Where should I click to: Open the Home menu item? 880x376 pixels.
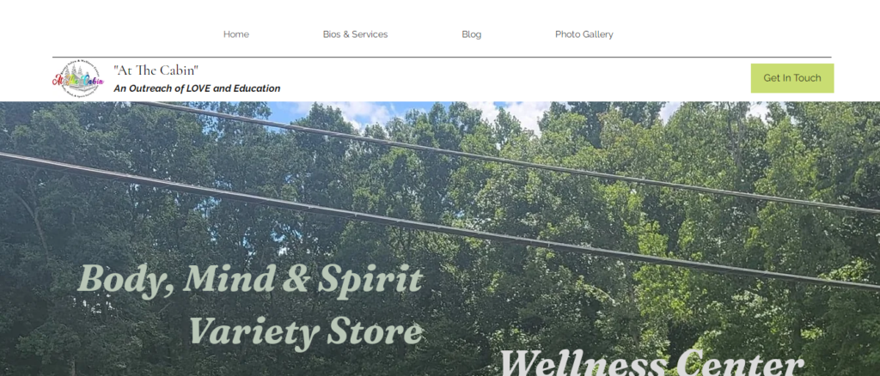pos(236,34)
